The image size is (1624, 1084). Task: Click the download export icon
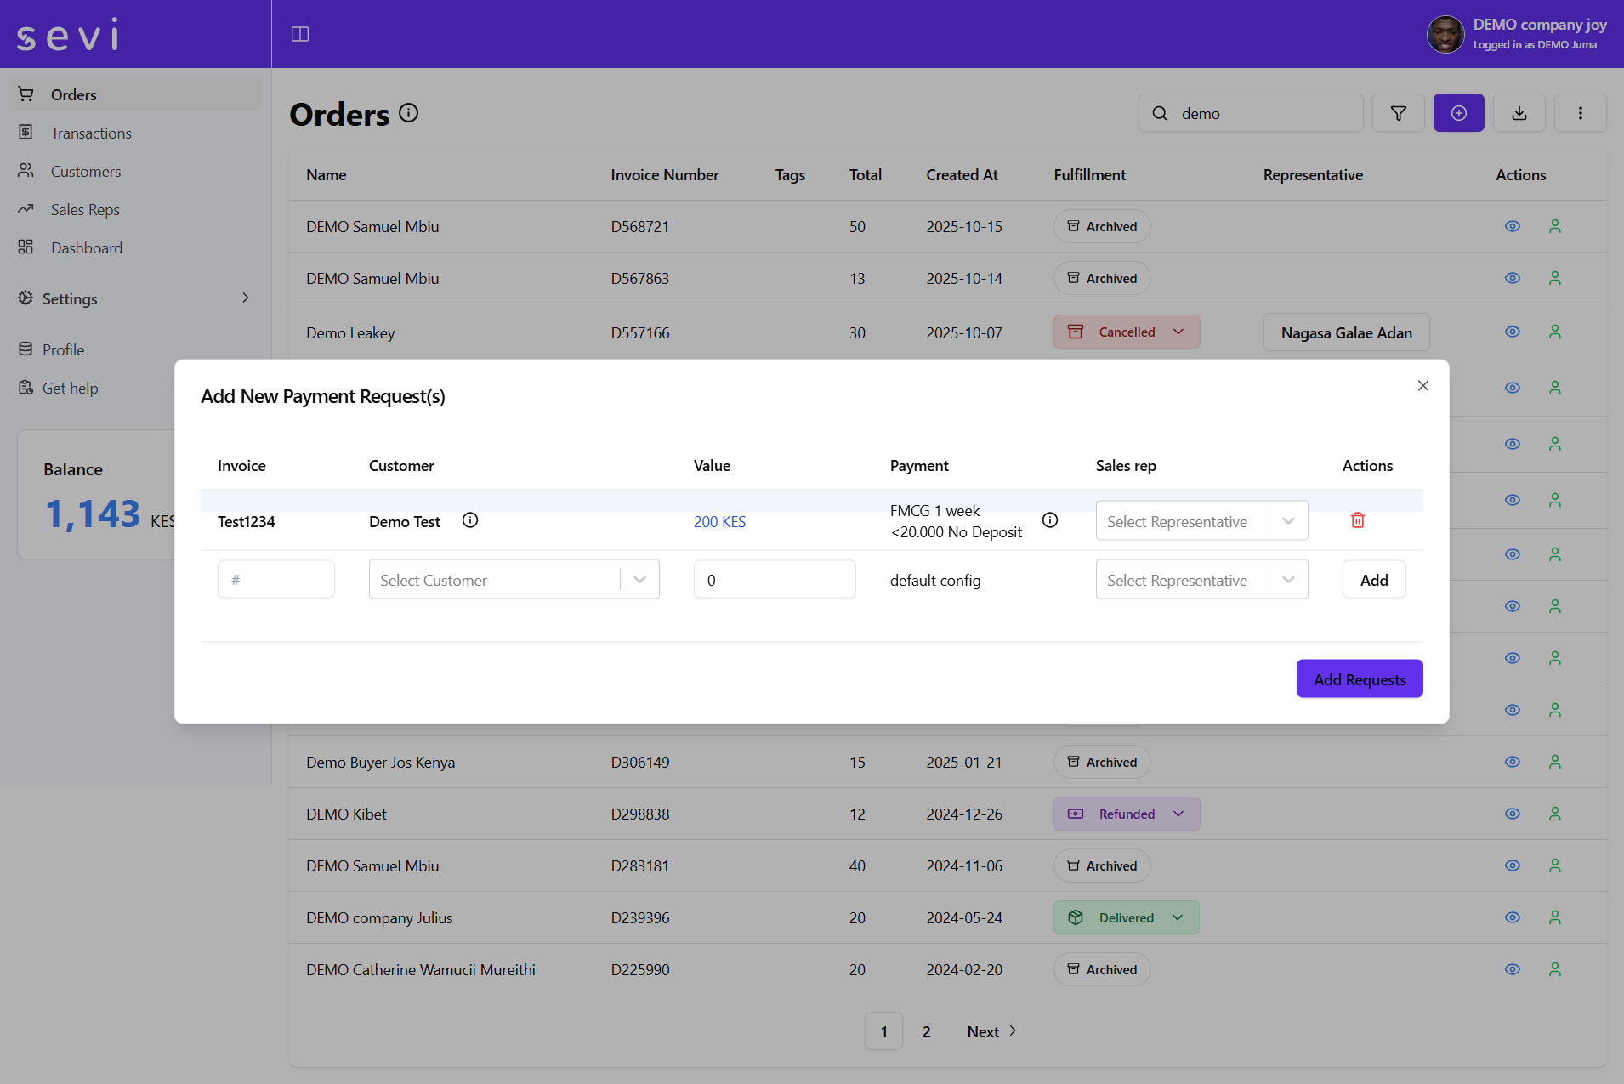click(1519, 112)
